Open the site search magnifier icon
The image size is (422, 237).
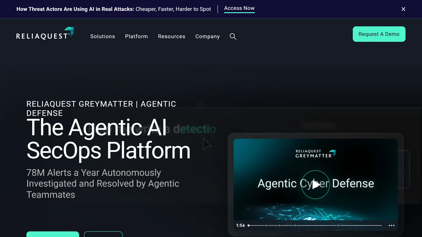click(x=233, y=37)
